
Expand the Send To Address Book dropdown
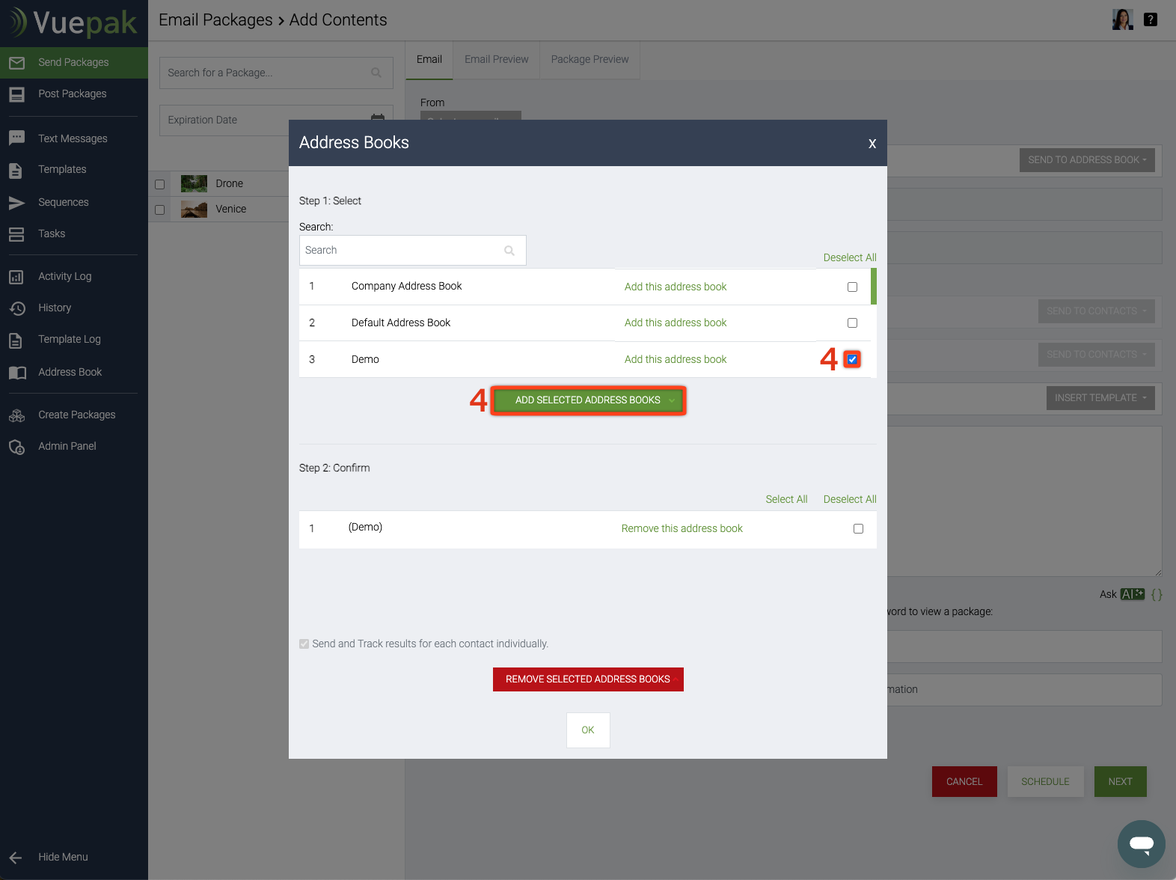click(x=1086, y=160)
